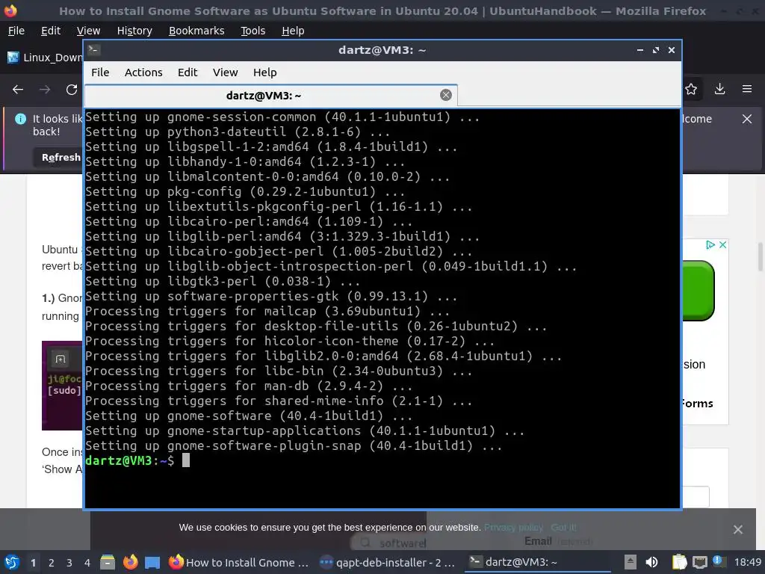This screenshot has height=574, width=765.
Task: Dismiss the Firefox refresh notification bar
Action: (x=747, y=119)
